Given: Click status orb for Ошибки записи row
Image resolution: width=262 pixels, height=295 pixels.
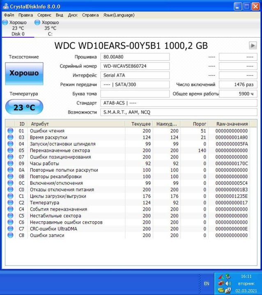Looking at the screenshot, I should pyautogui.click(x=10, y=236).
